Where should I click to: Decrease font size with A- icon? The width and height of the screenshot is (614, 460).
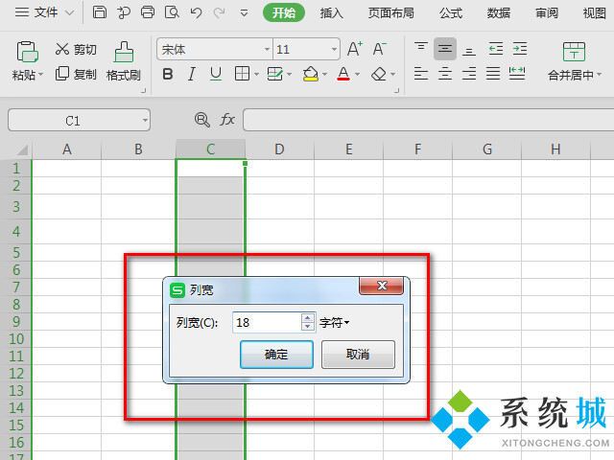coord(379,49)
